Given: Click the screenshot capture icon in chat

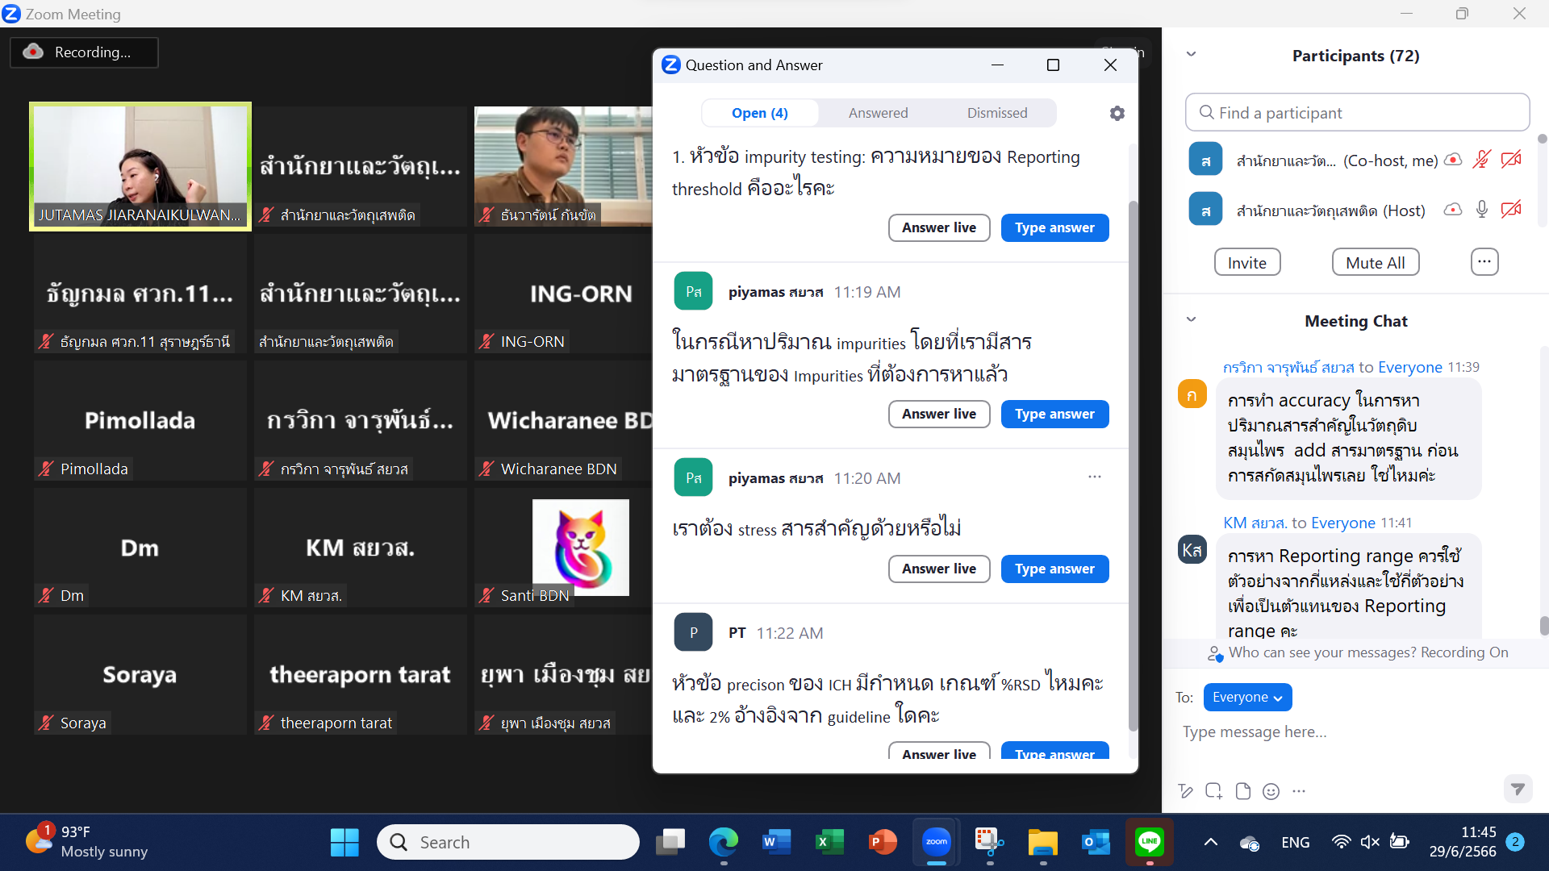Looking at the screenshot, I should click(x=1213, y=791).
